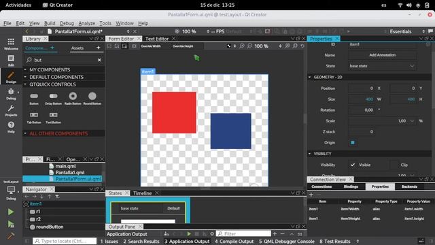Open the Analyze menu

click(86, 23)
